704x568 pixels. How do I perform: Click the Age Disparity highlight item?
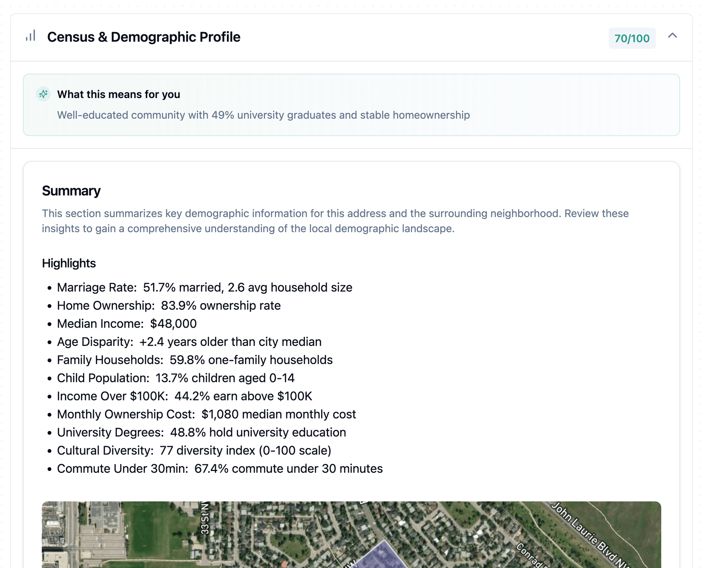(x=189, y=342)
